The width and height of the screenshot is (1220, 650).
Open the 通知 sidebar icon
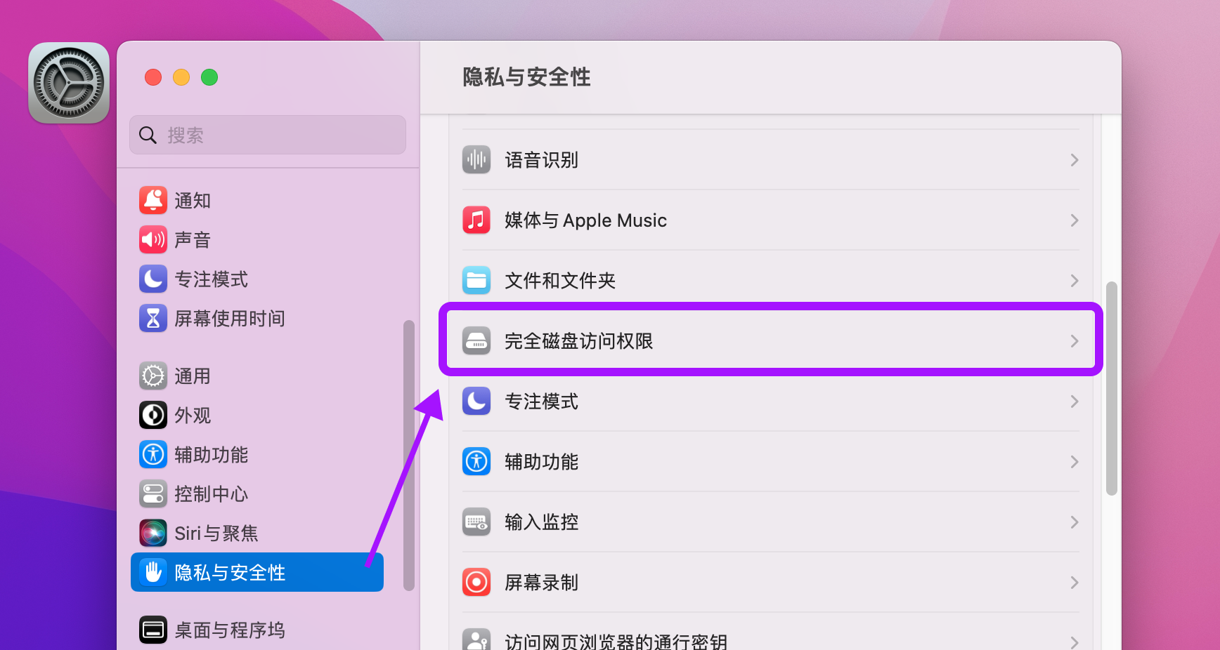[x=153, y=201]
